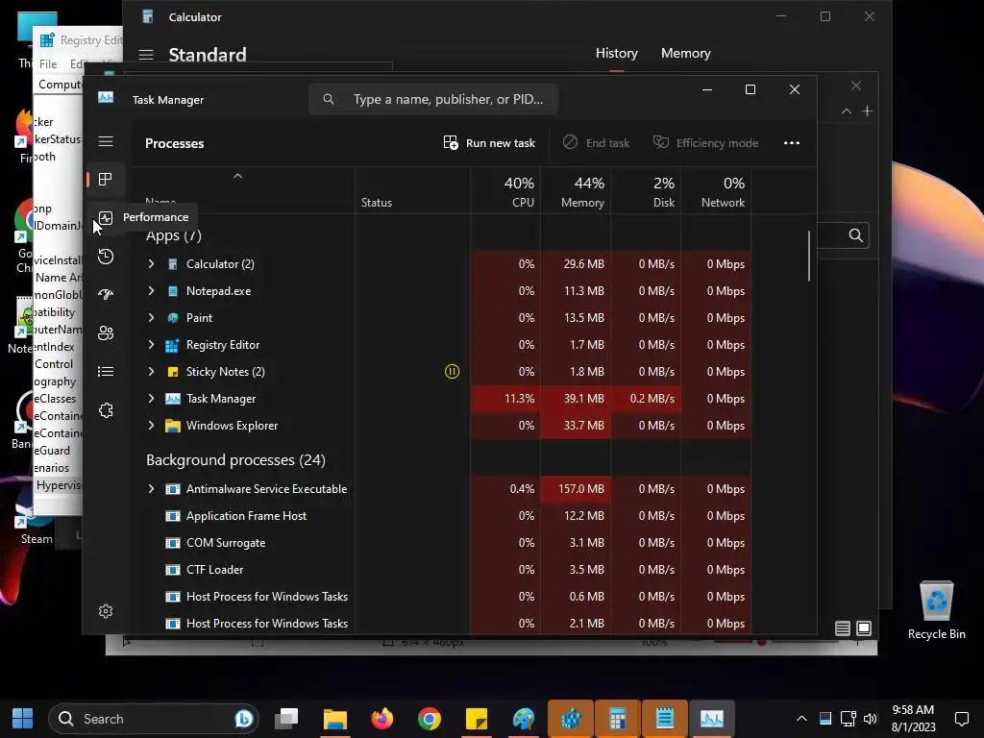This screenshot has height=738, width=984.
Task: Expand the Registry Editor process row
Action: click(151, 345)
